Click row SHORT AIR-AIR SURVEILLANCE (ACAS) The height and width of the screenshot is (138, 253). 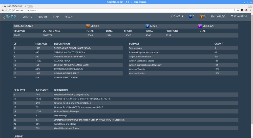[x=68, y=48]
